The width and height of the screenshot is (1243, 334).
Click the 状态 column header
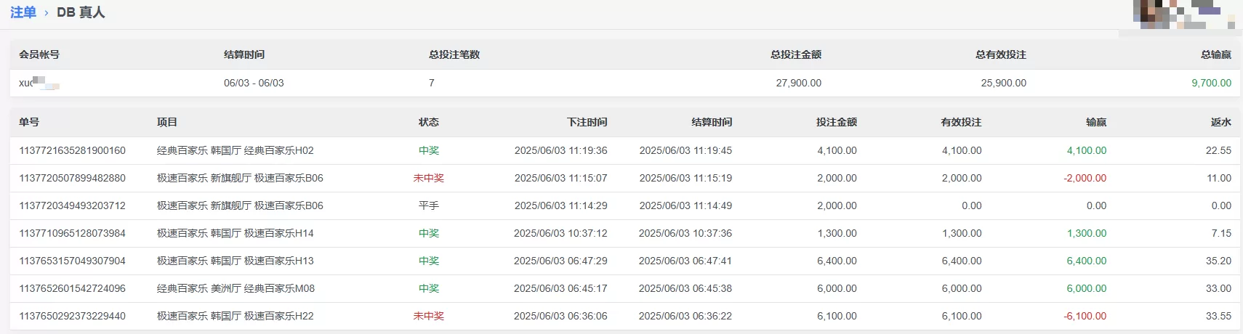click(x=429, y=122)
